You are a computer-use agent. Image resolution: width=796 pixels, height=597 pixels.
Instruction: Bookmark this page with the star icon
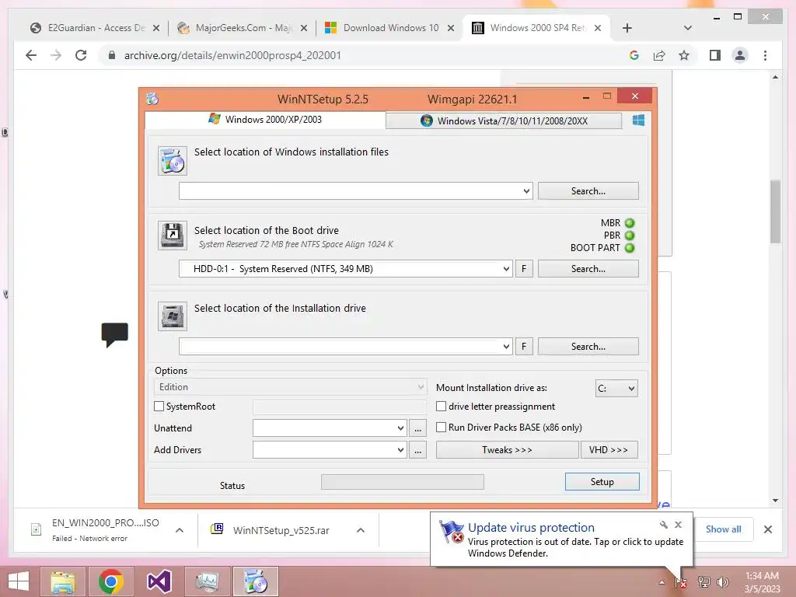[684, 55]
